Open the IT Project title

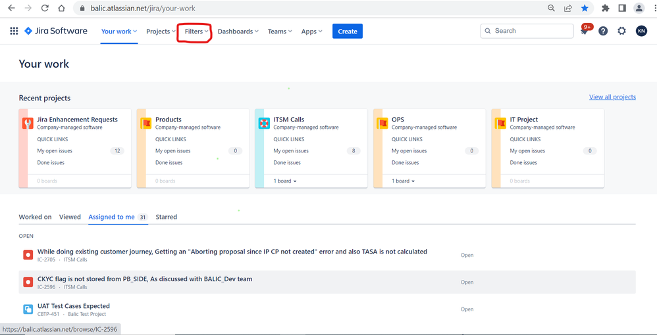coord(524,120)
